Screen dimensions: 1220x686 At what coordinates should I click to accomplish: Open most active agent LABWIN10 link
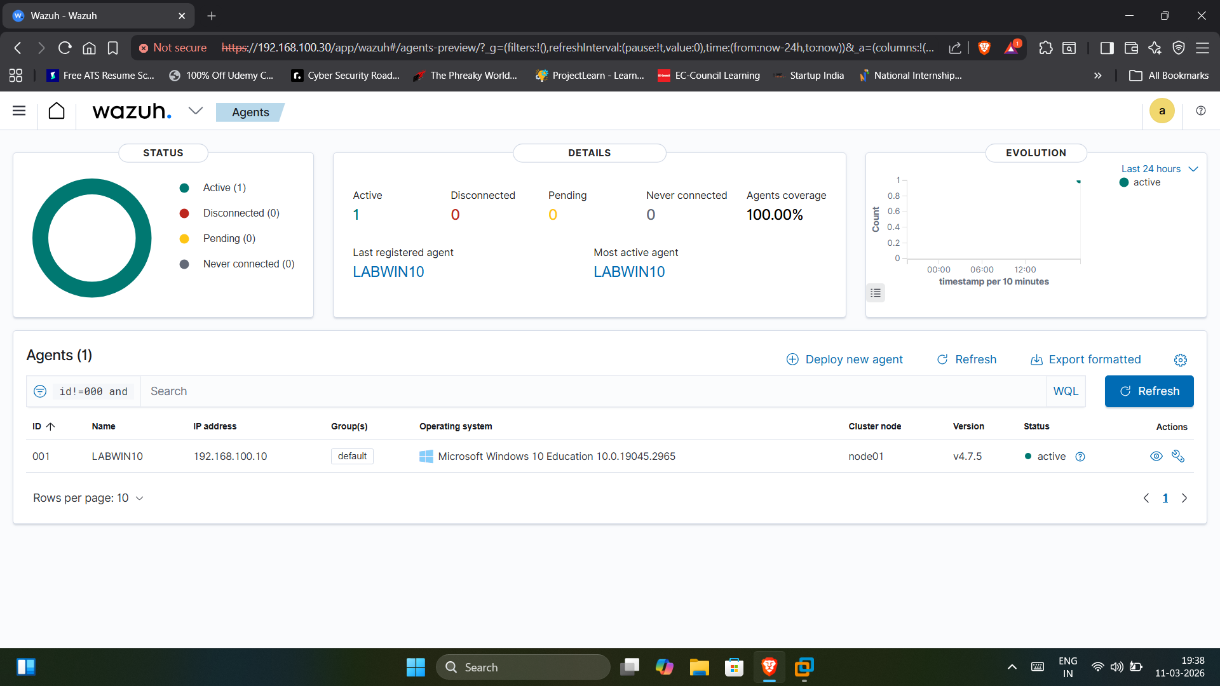(x=629, y=272)
